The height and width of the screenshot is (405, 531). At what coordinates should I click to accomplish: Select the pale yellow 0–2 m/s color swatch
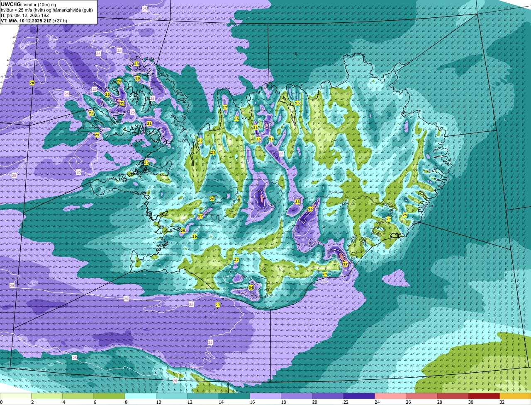[x=16, y=396]
